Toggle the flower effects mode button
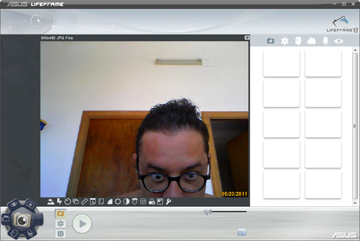 pyautogui.click(x=61, y=224)
